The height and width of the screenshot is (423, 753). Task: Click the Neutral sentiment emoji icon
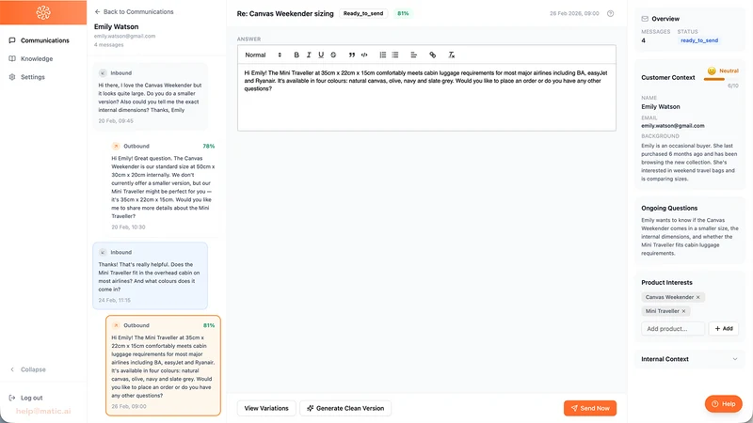[712, 71]
